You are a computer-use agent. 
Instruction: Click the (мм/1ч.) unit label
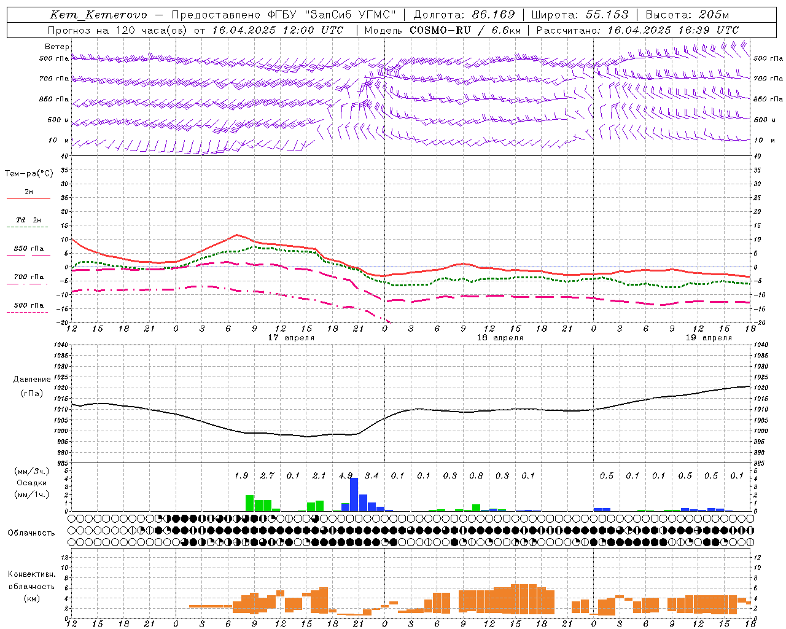[32, 494]
